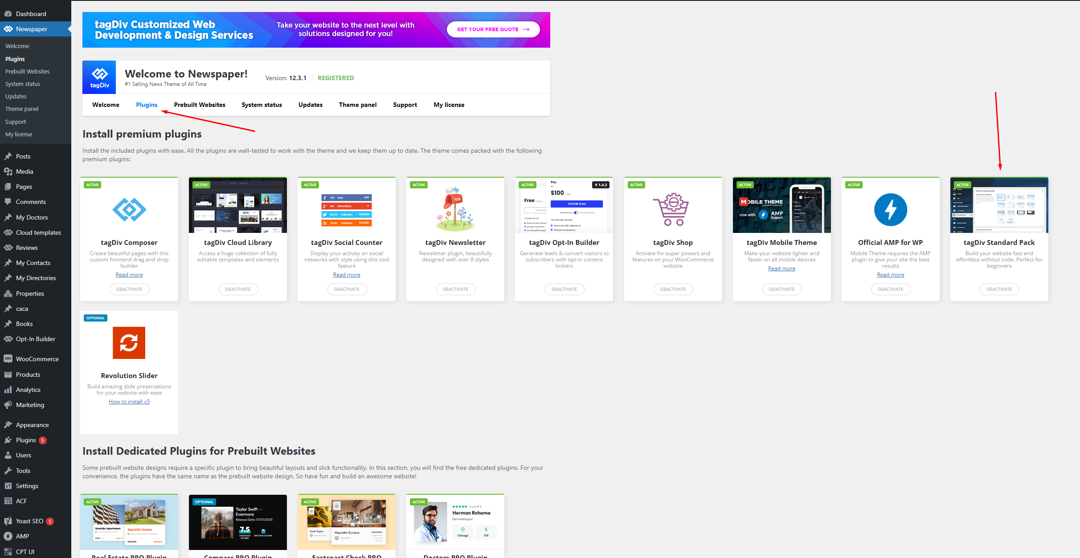This screenshot has width=1080, height=558.
Task: Deactivate the tagDiv Social Counter plugin
Action: point(347,289)
